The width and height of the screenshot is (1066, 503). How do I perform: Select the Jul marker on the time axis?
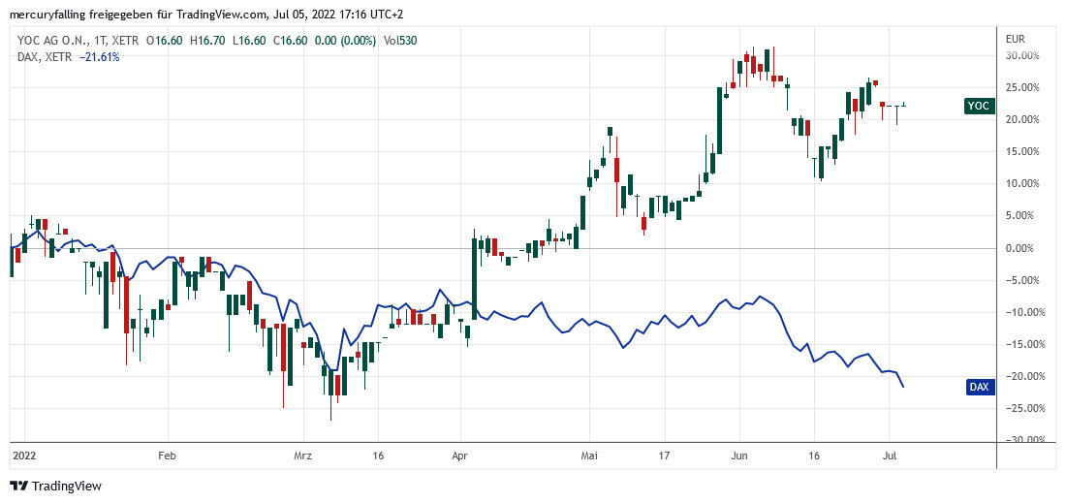click(889, 454)
